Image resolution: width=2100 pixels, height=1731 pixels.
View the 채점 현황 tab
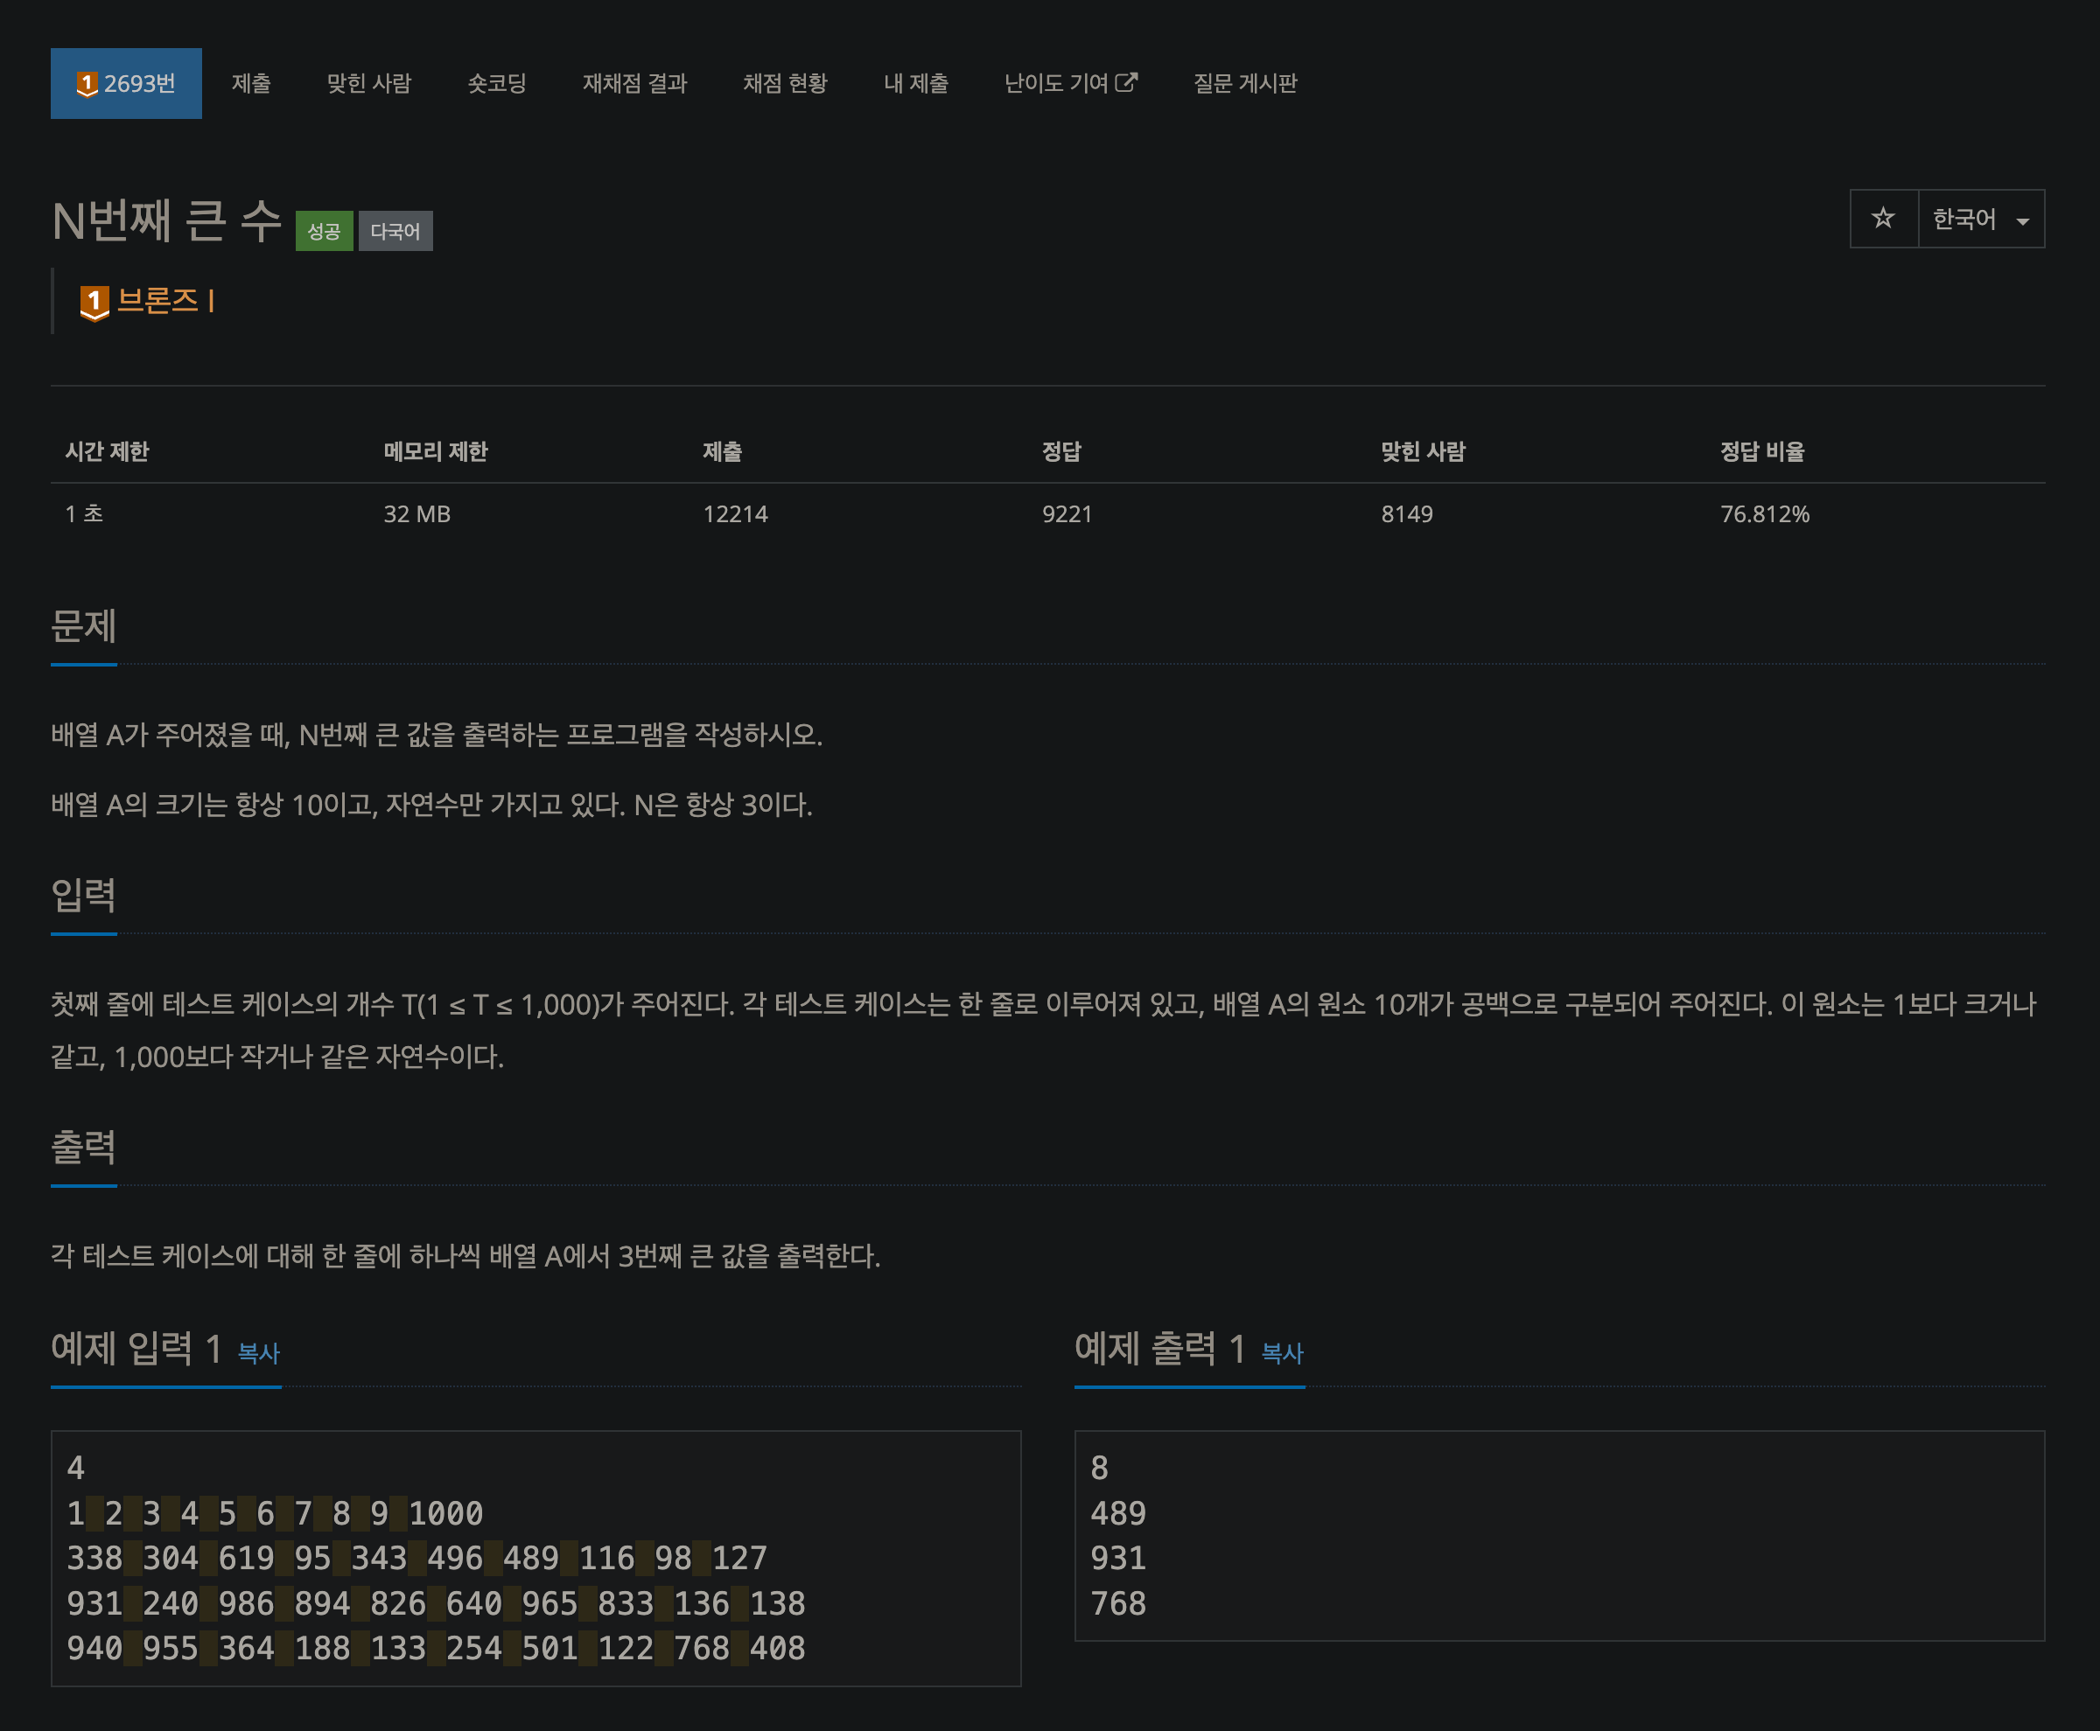click(784, 84)
